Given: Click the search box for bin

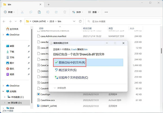Looking at the screenshot, I should tap(123, 21).
